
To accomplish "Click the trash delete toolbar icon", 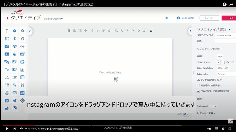I will click(109, 31).
